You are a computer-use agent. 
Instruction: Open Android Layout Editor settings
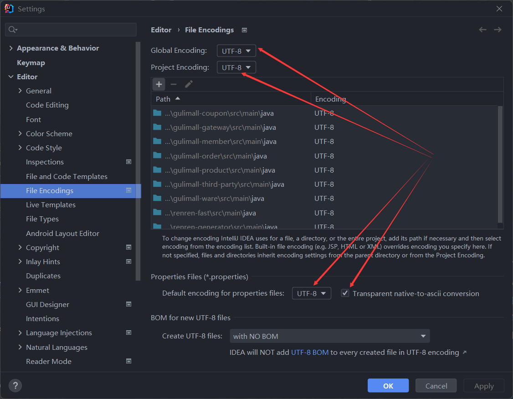pos(62,233)
